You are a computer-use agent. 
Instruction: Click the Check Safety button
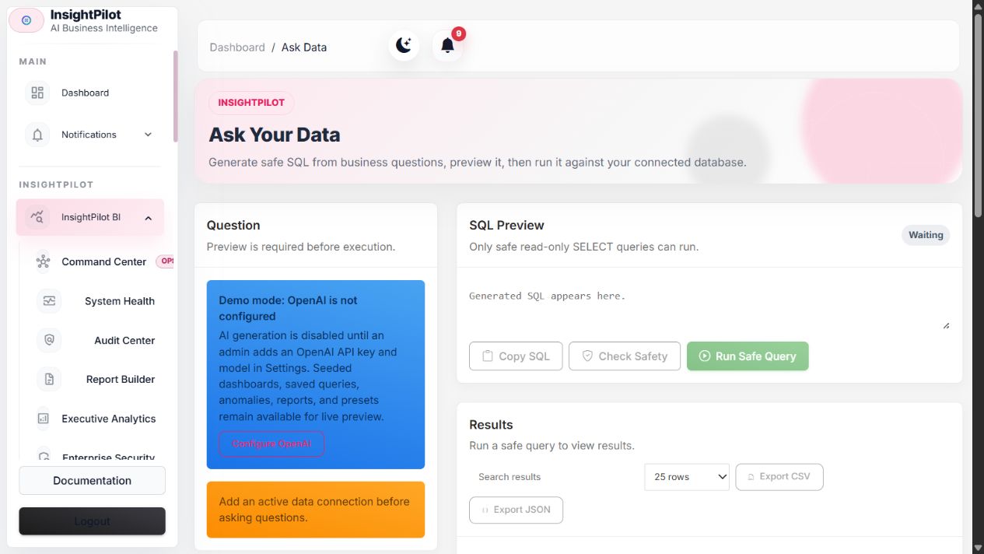625,356
